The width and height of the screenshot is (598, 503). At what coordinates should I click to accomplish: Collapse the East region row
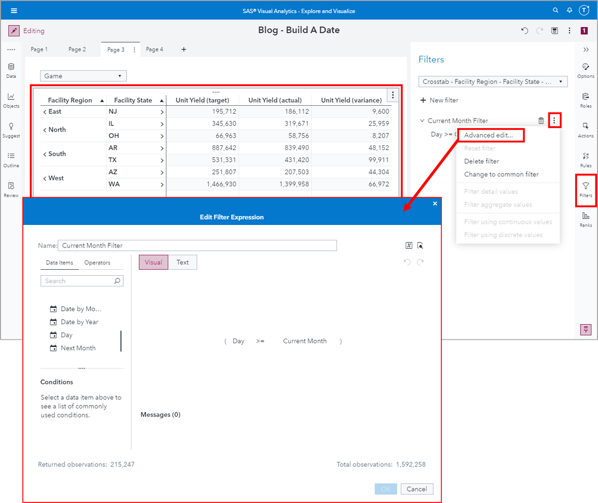[x=45, y=112]
